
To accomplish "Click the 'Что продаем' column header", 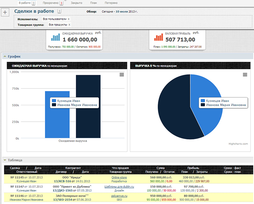I will (120, 168).
